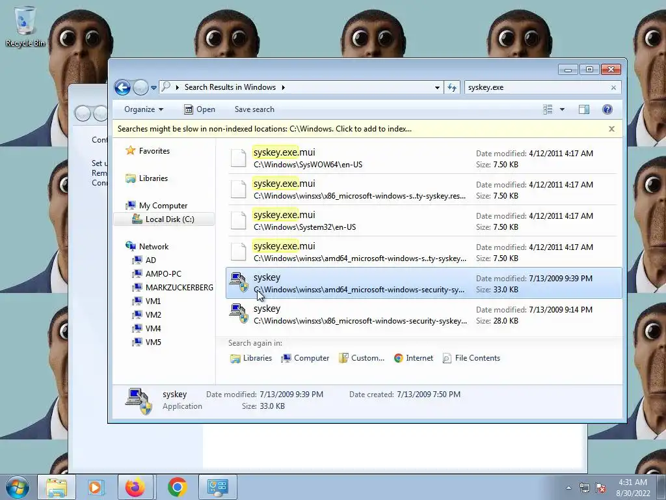Expand the address bar previous locations dropdown

[x=437, y=88]
